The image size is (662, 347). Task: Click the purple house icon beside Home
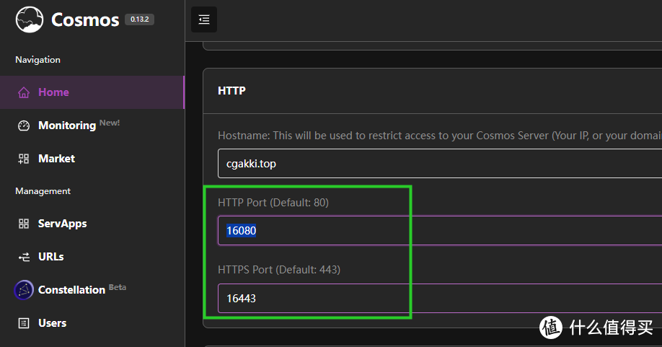tap(24, 92)
